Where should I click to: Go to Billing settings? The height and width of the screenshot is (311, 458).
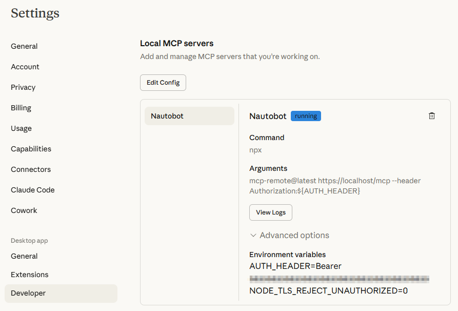[x=21, y=108]
